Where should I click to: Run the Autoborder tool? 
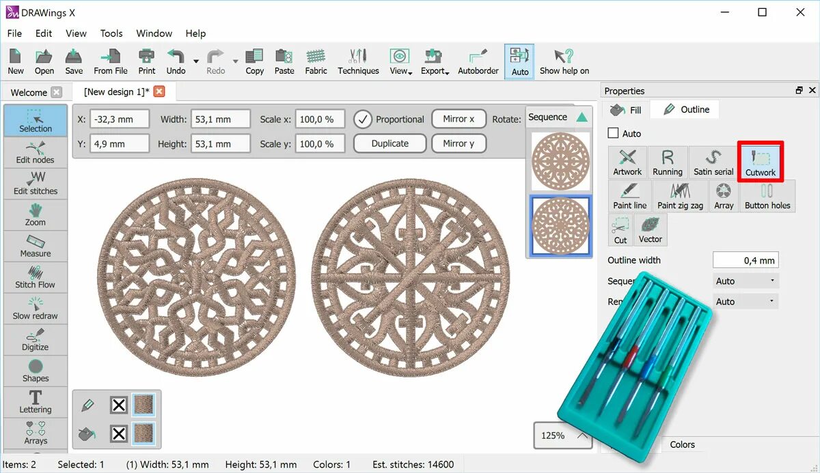tap(478, 62)
